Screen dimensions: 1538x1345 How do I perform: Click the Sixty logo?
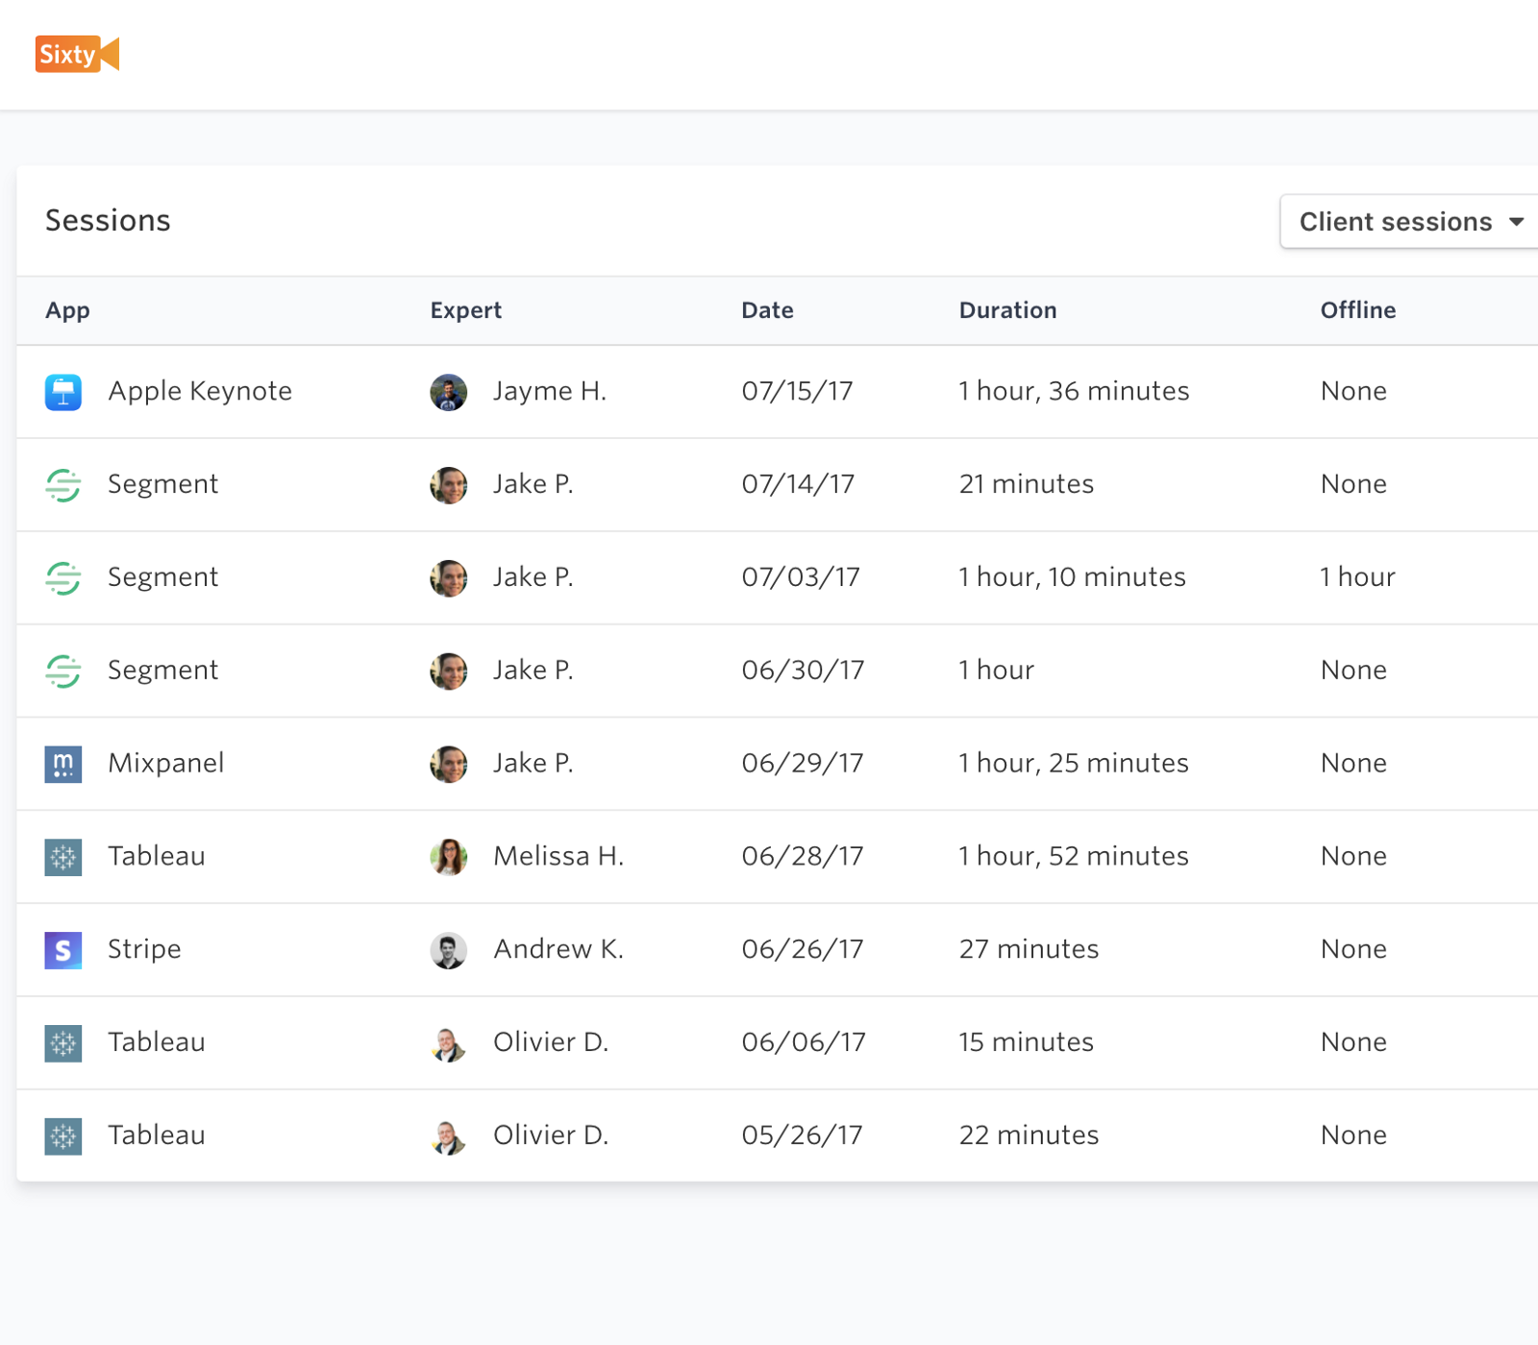pos(77,54)
